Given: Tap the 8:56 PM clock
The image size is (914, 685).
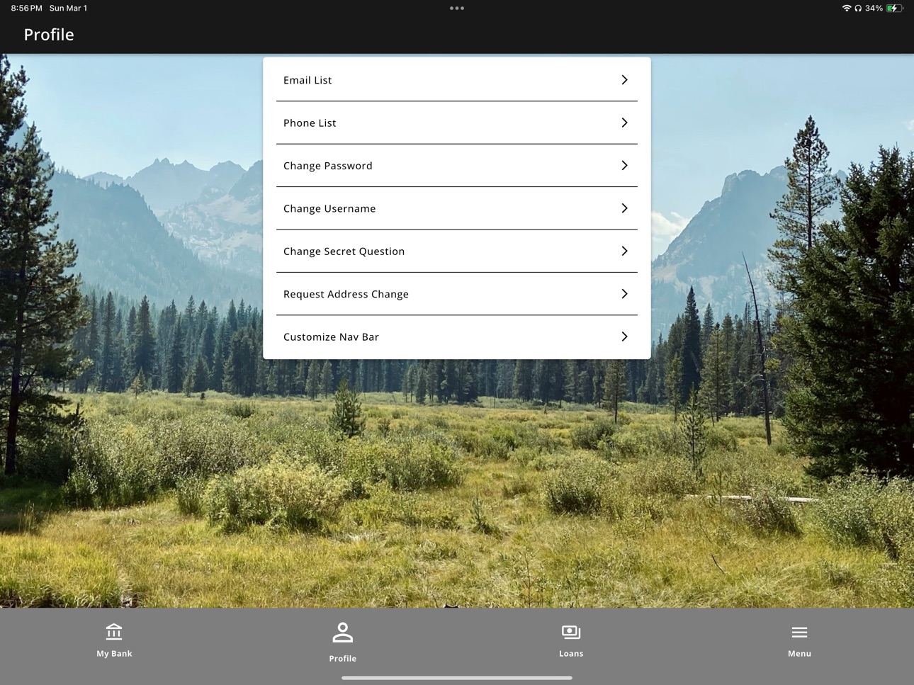Looking at the screenshot, I should coord(26,9).
